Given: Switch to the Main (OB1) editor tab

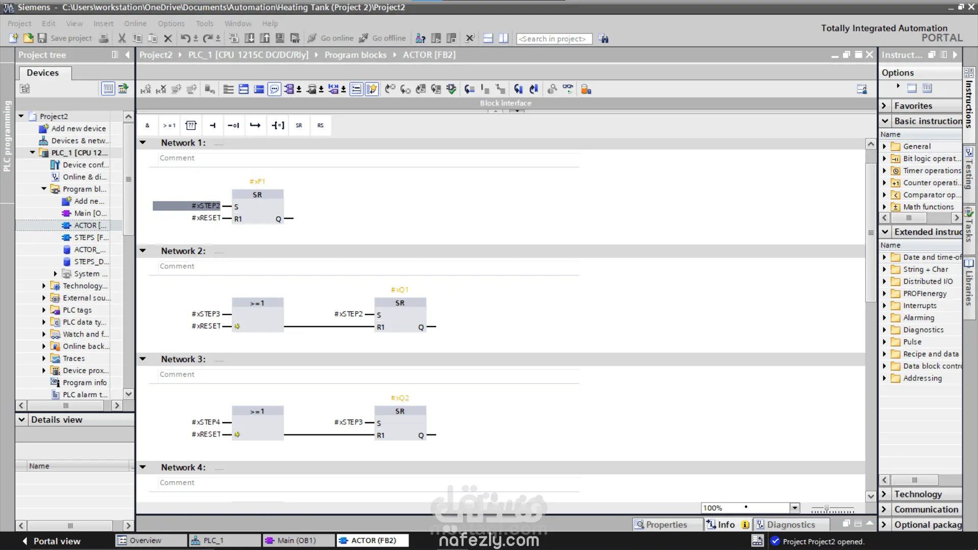Looking at the screenshot, I should pos(298,540).
